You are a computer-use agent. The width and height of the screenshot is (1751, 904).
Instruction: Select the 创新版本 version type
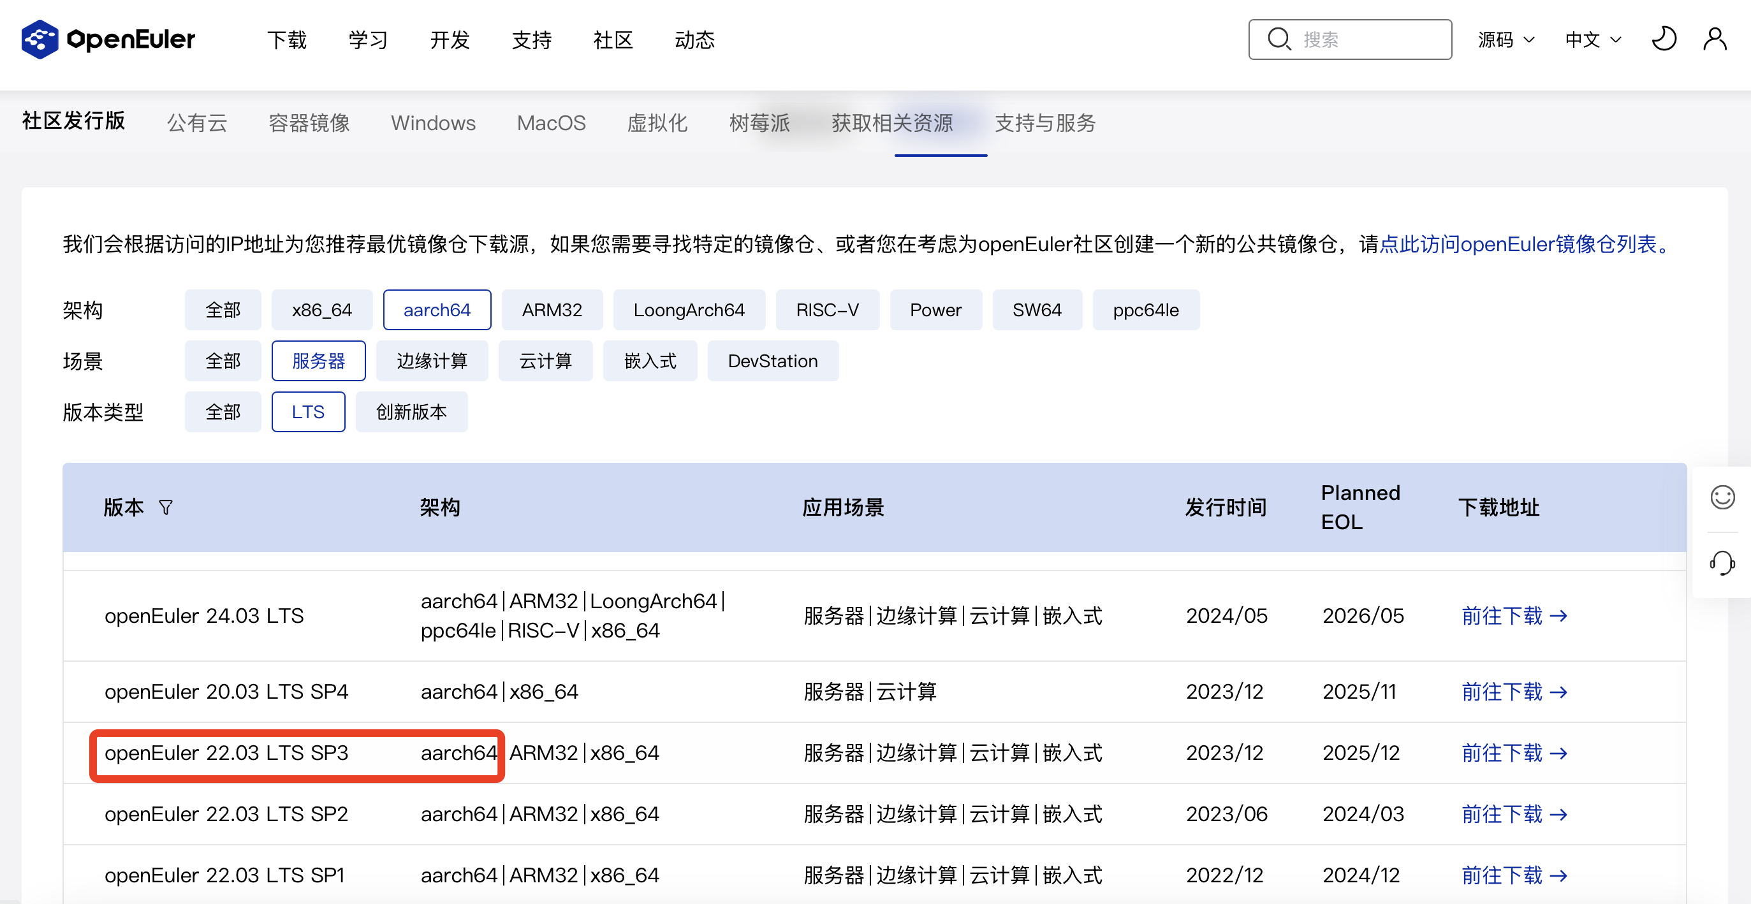(411, 412)
